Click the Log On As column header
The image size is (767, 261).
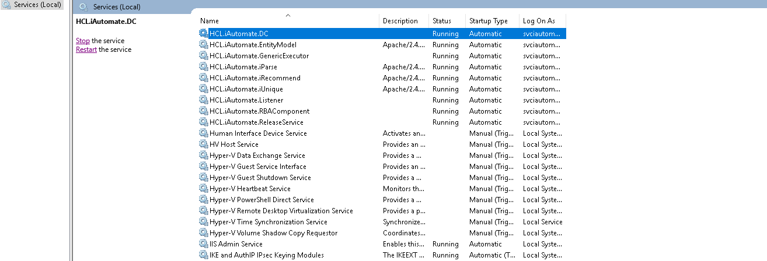pos(538,21)
